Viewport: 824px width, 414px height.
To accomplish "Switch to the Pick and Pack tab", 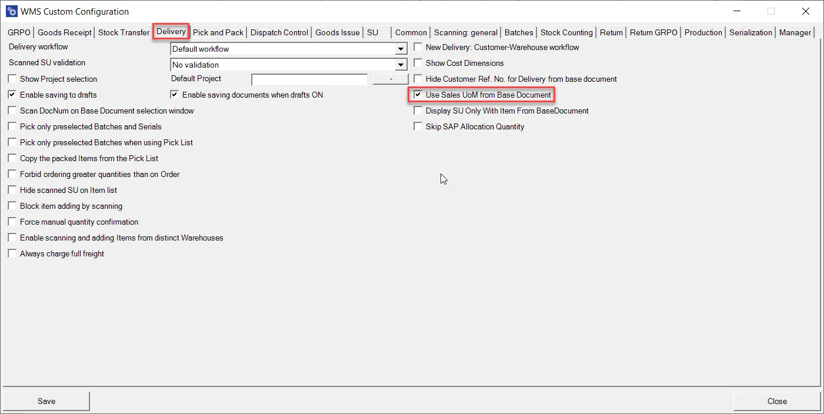I will click(x=218, y=32).
